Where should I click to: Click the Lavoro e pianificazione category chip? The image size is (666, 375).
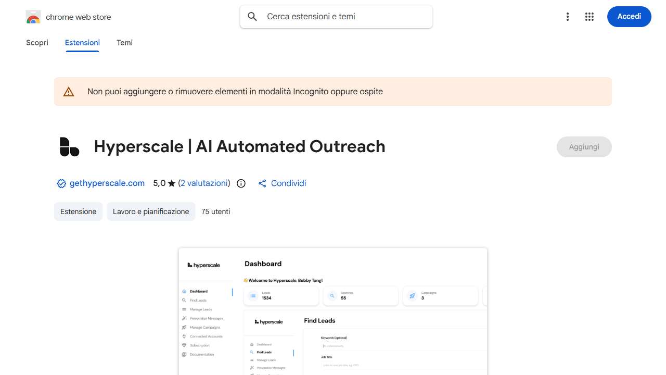pyautogui.click(x=151, y=211)
